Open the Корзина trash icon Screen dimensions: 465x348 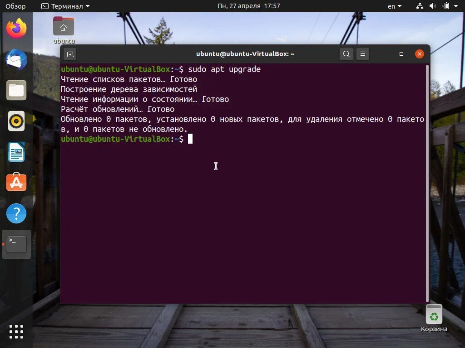[434, 319]
